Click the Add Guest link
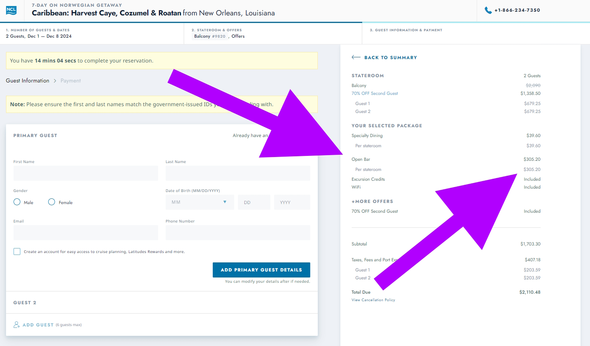 click(x=38, y=325)
